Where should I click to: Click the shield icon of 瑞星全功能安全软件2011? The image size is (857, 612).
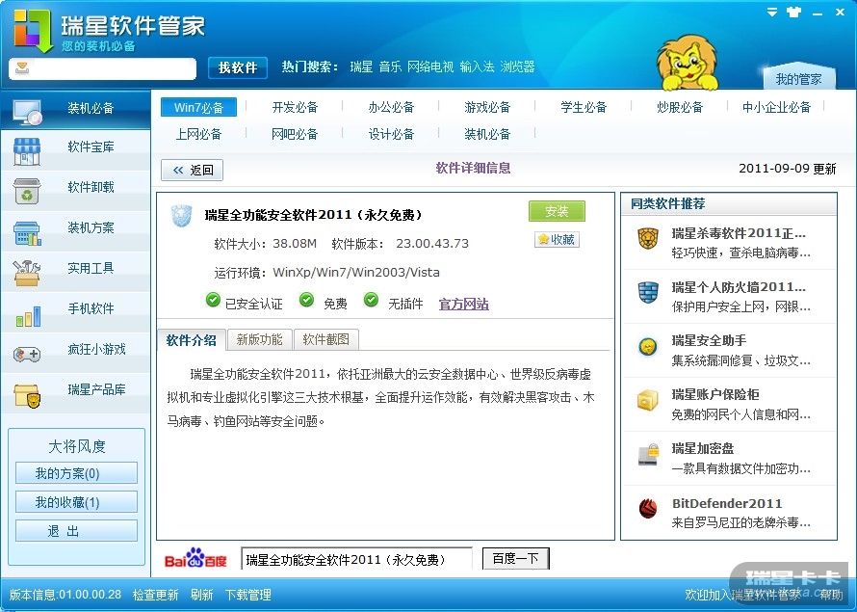pyautogui.click(x=181, y=216)
